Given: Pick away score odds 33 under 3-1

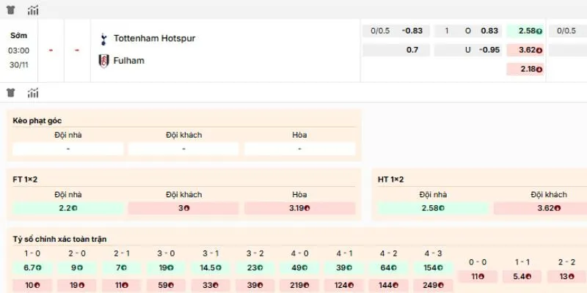Looking at the screenshot, I should (211, 286).
